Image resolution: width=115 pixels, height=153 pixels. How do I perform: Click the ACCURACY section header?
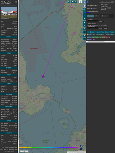pyautogui.click(x=9, y=133)
